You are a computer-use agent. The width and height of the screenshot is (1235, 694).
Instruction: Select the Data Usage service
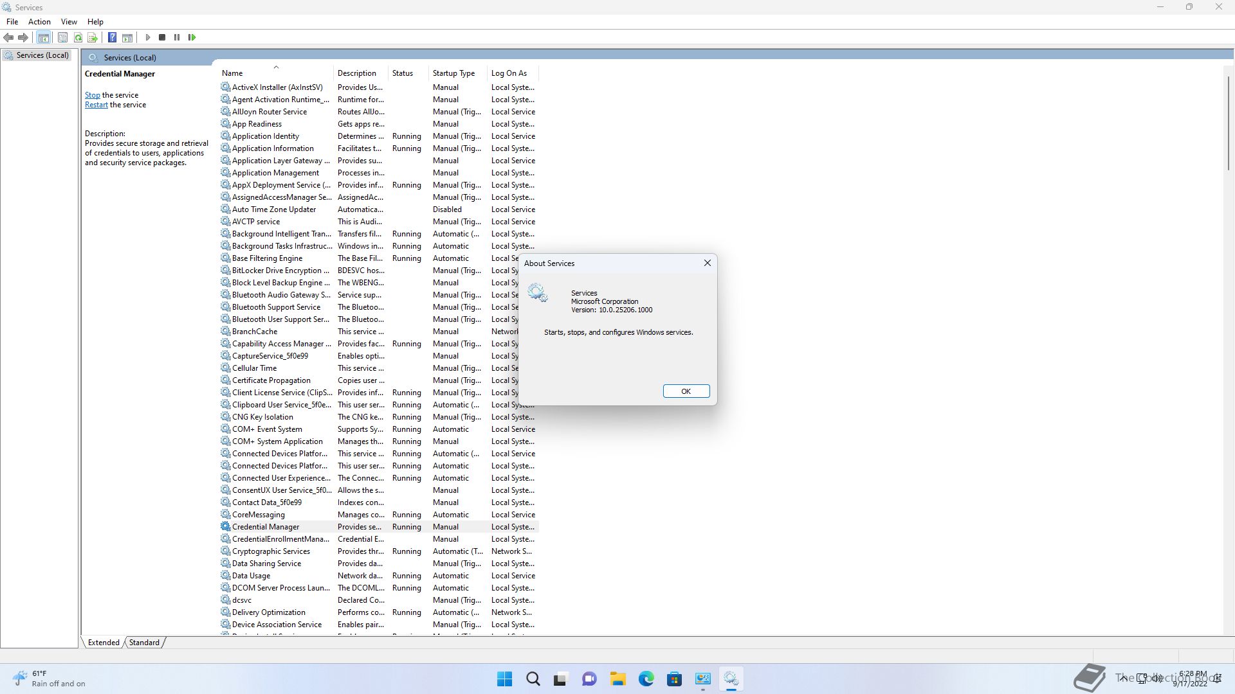pos(379,576)
